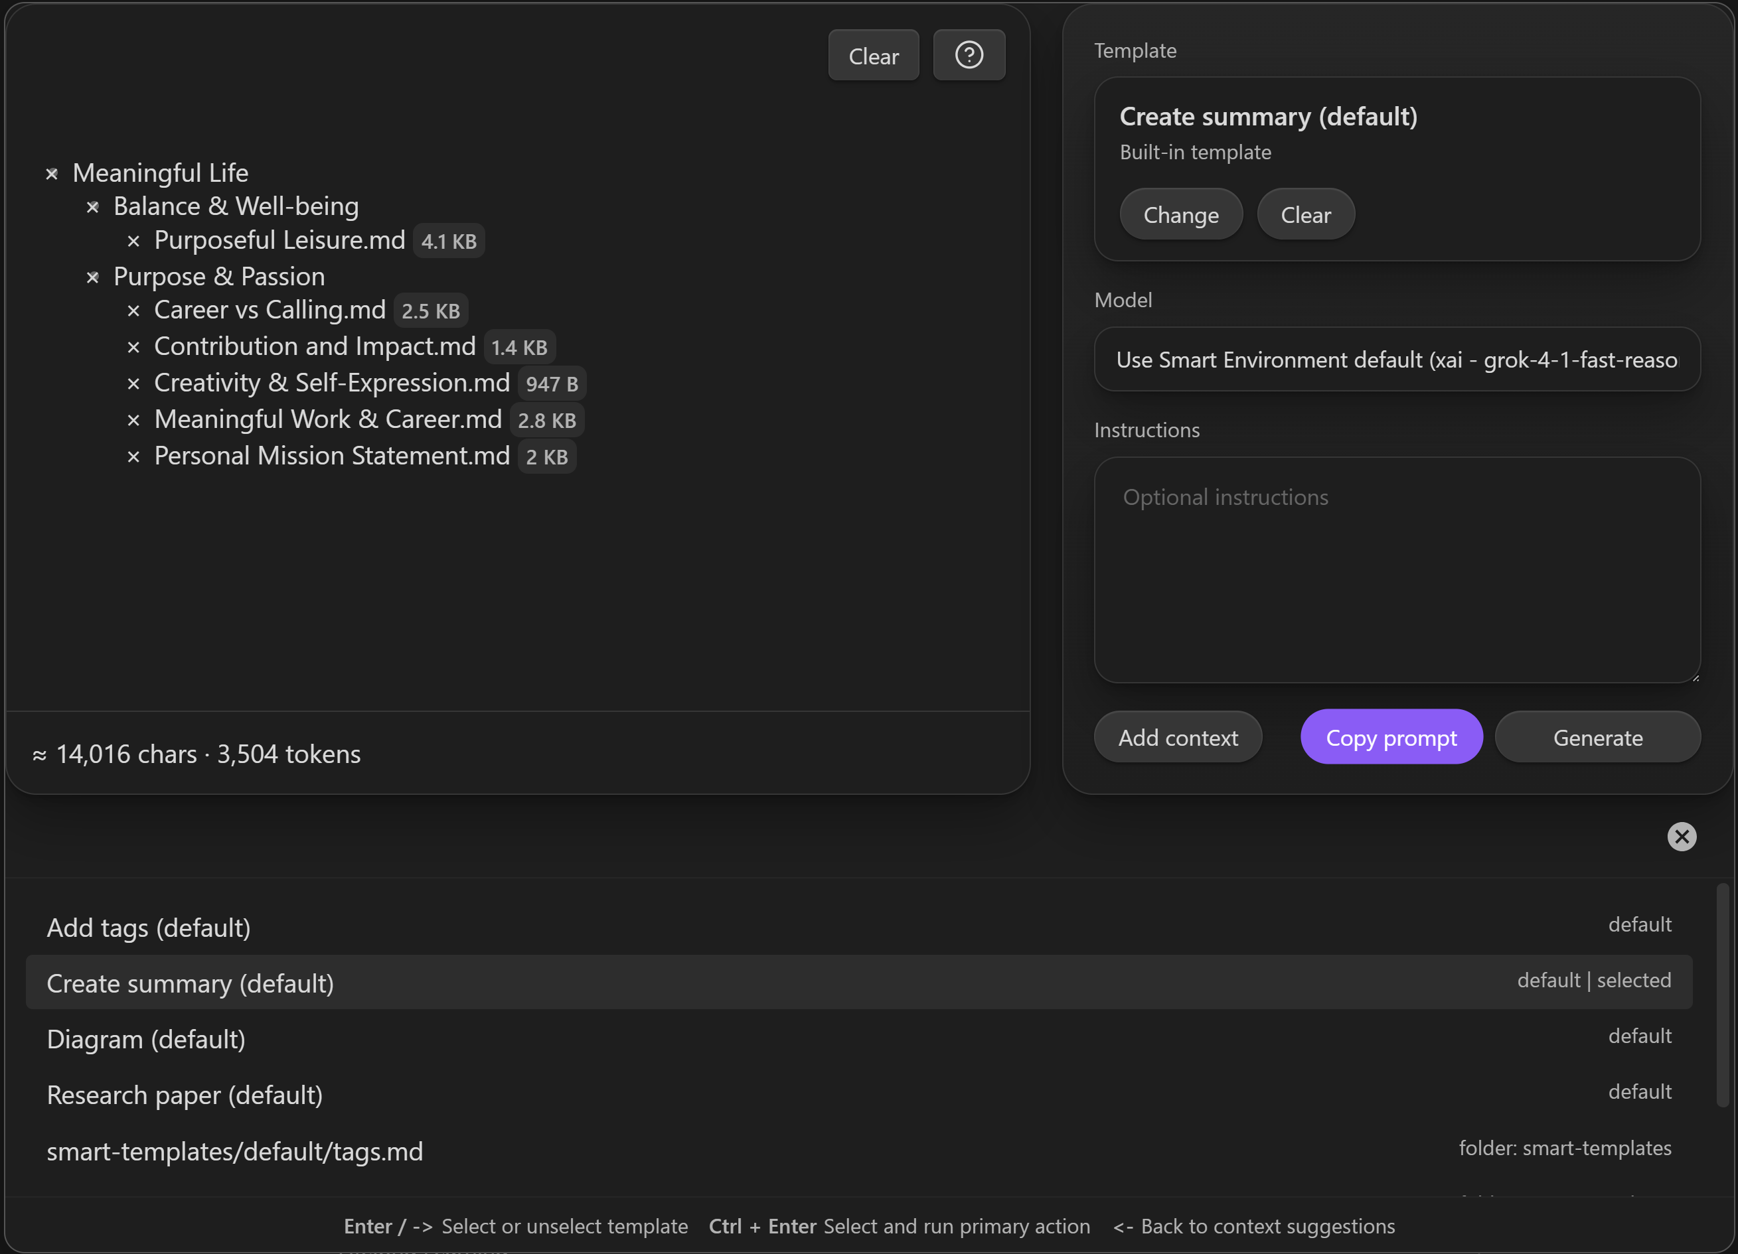Choose the Diagram (default) template
1738x1254 pixels.
[x=146, y=1040]
